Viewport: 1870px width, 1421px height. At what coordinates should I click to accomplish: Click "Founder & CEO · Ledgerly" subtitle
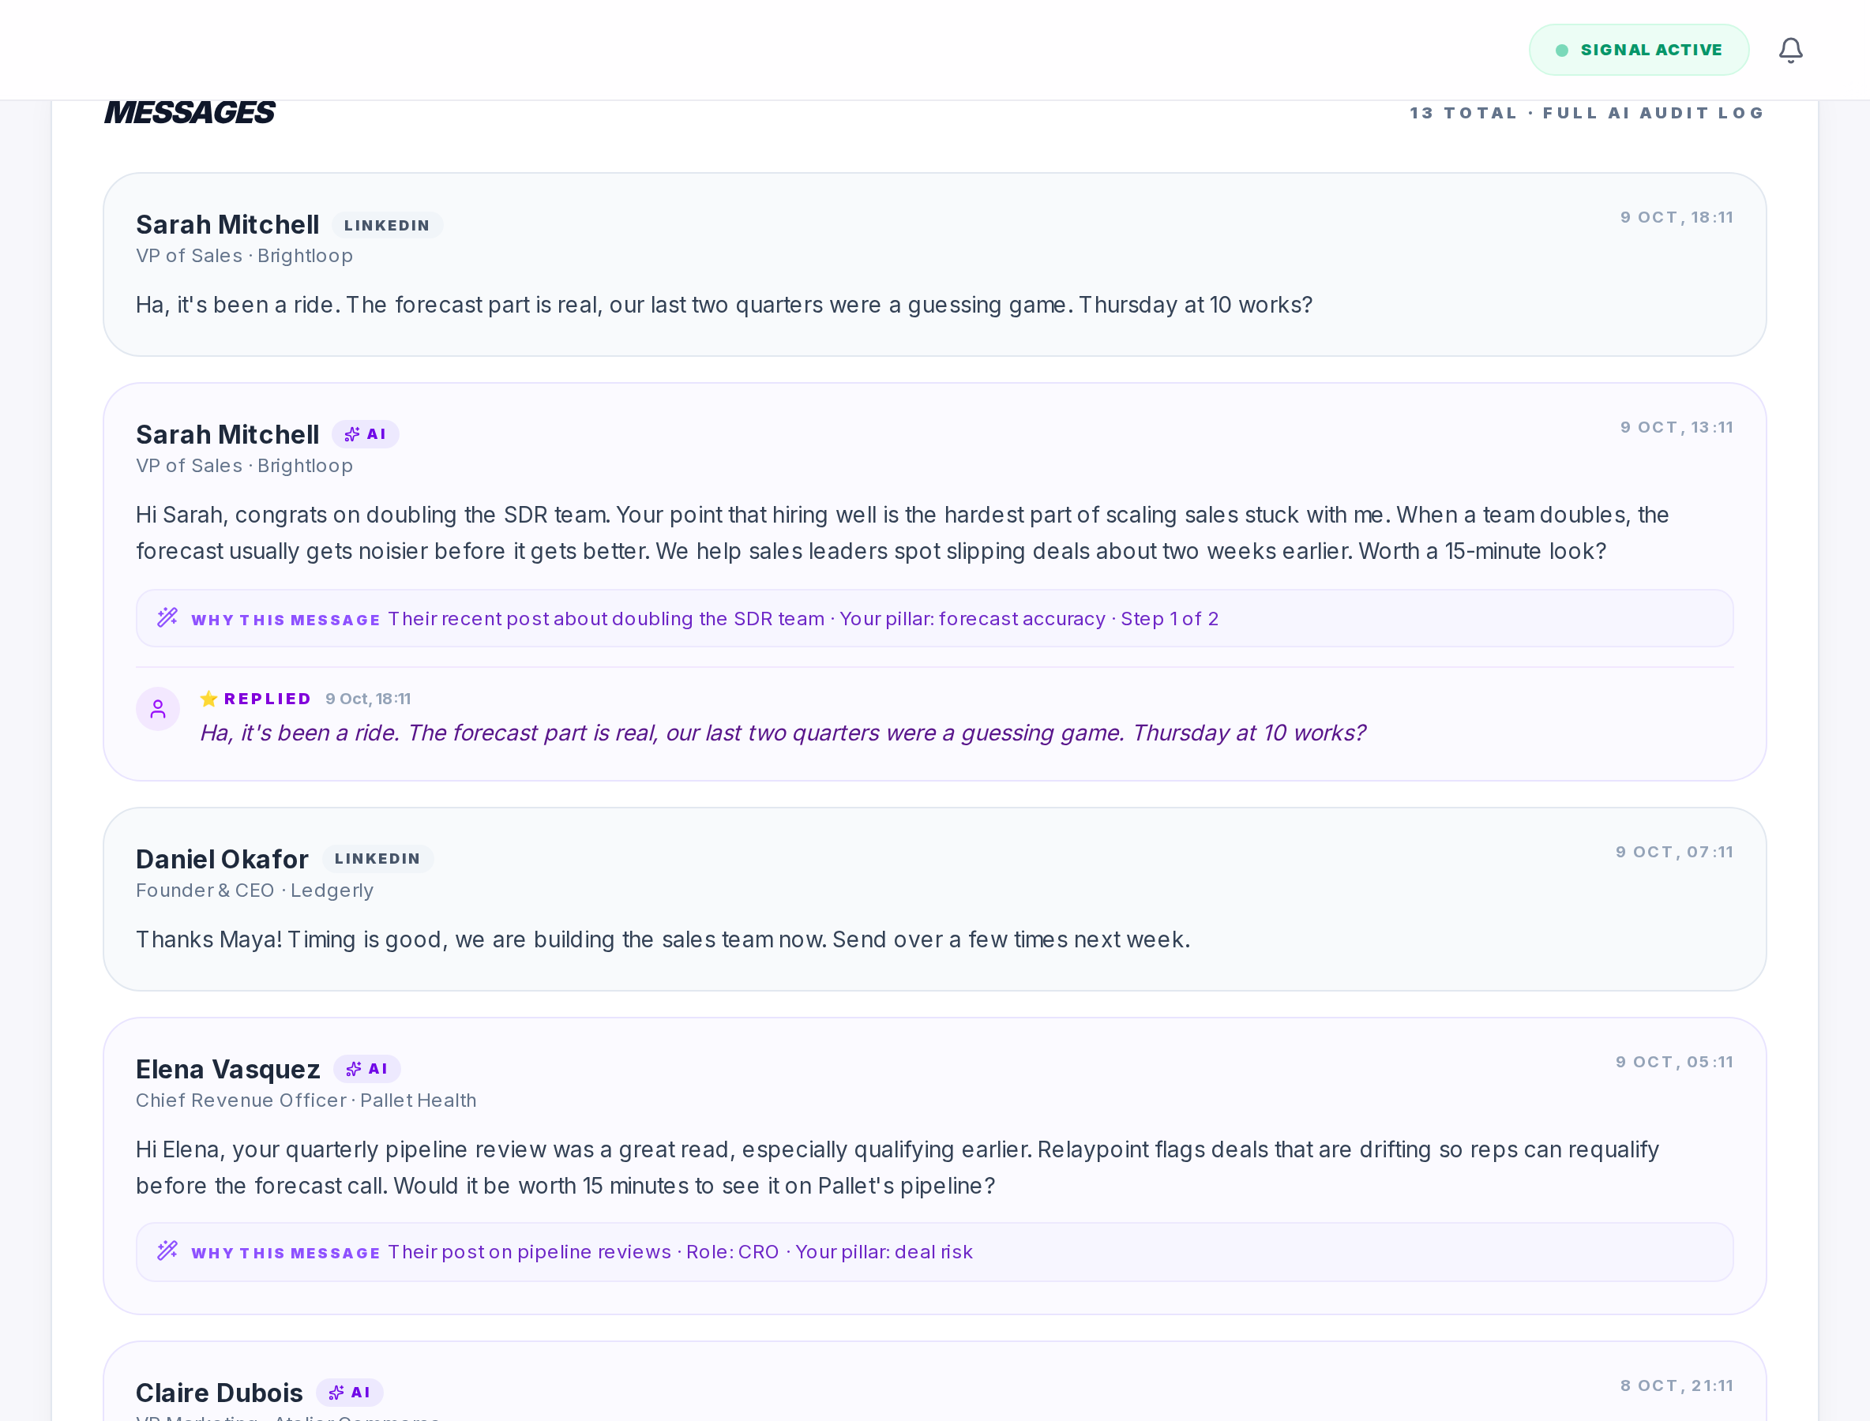coord(255,890)
